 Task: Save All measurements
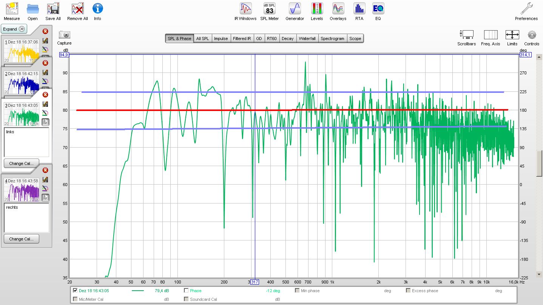(53, 11)
